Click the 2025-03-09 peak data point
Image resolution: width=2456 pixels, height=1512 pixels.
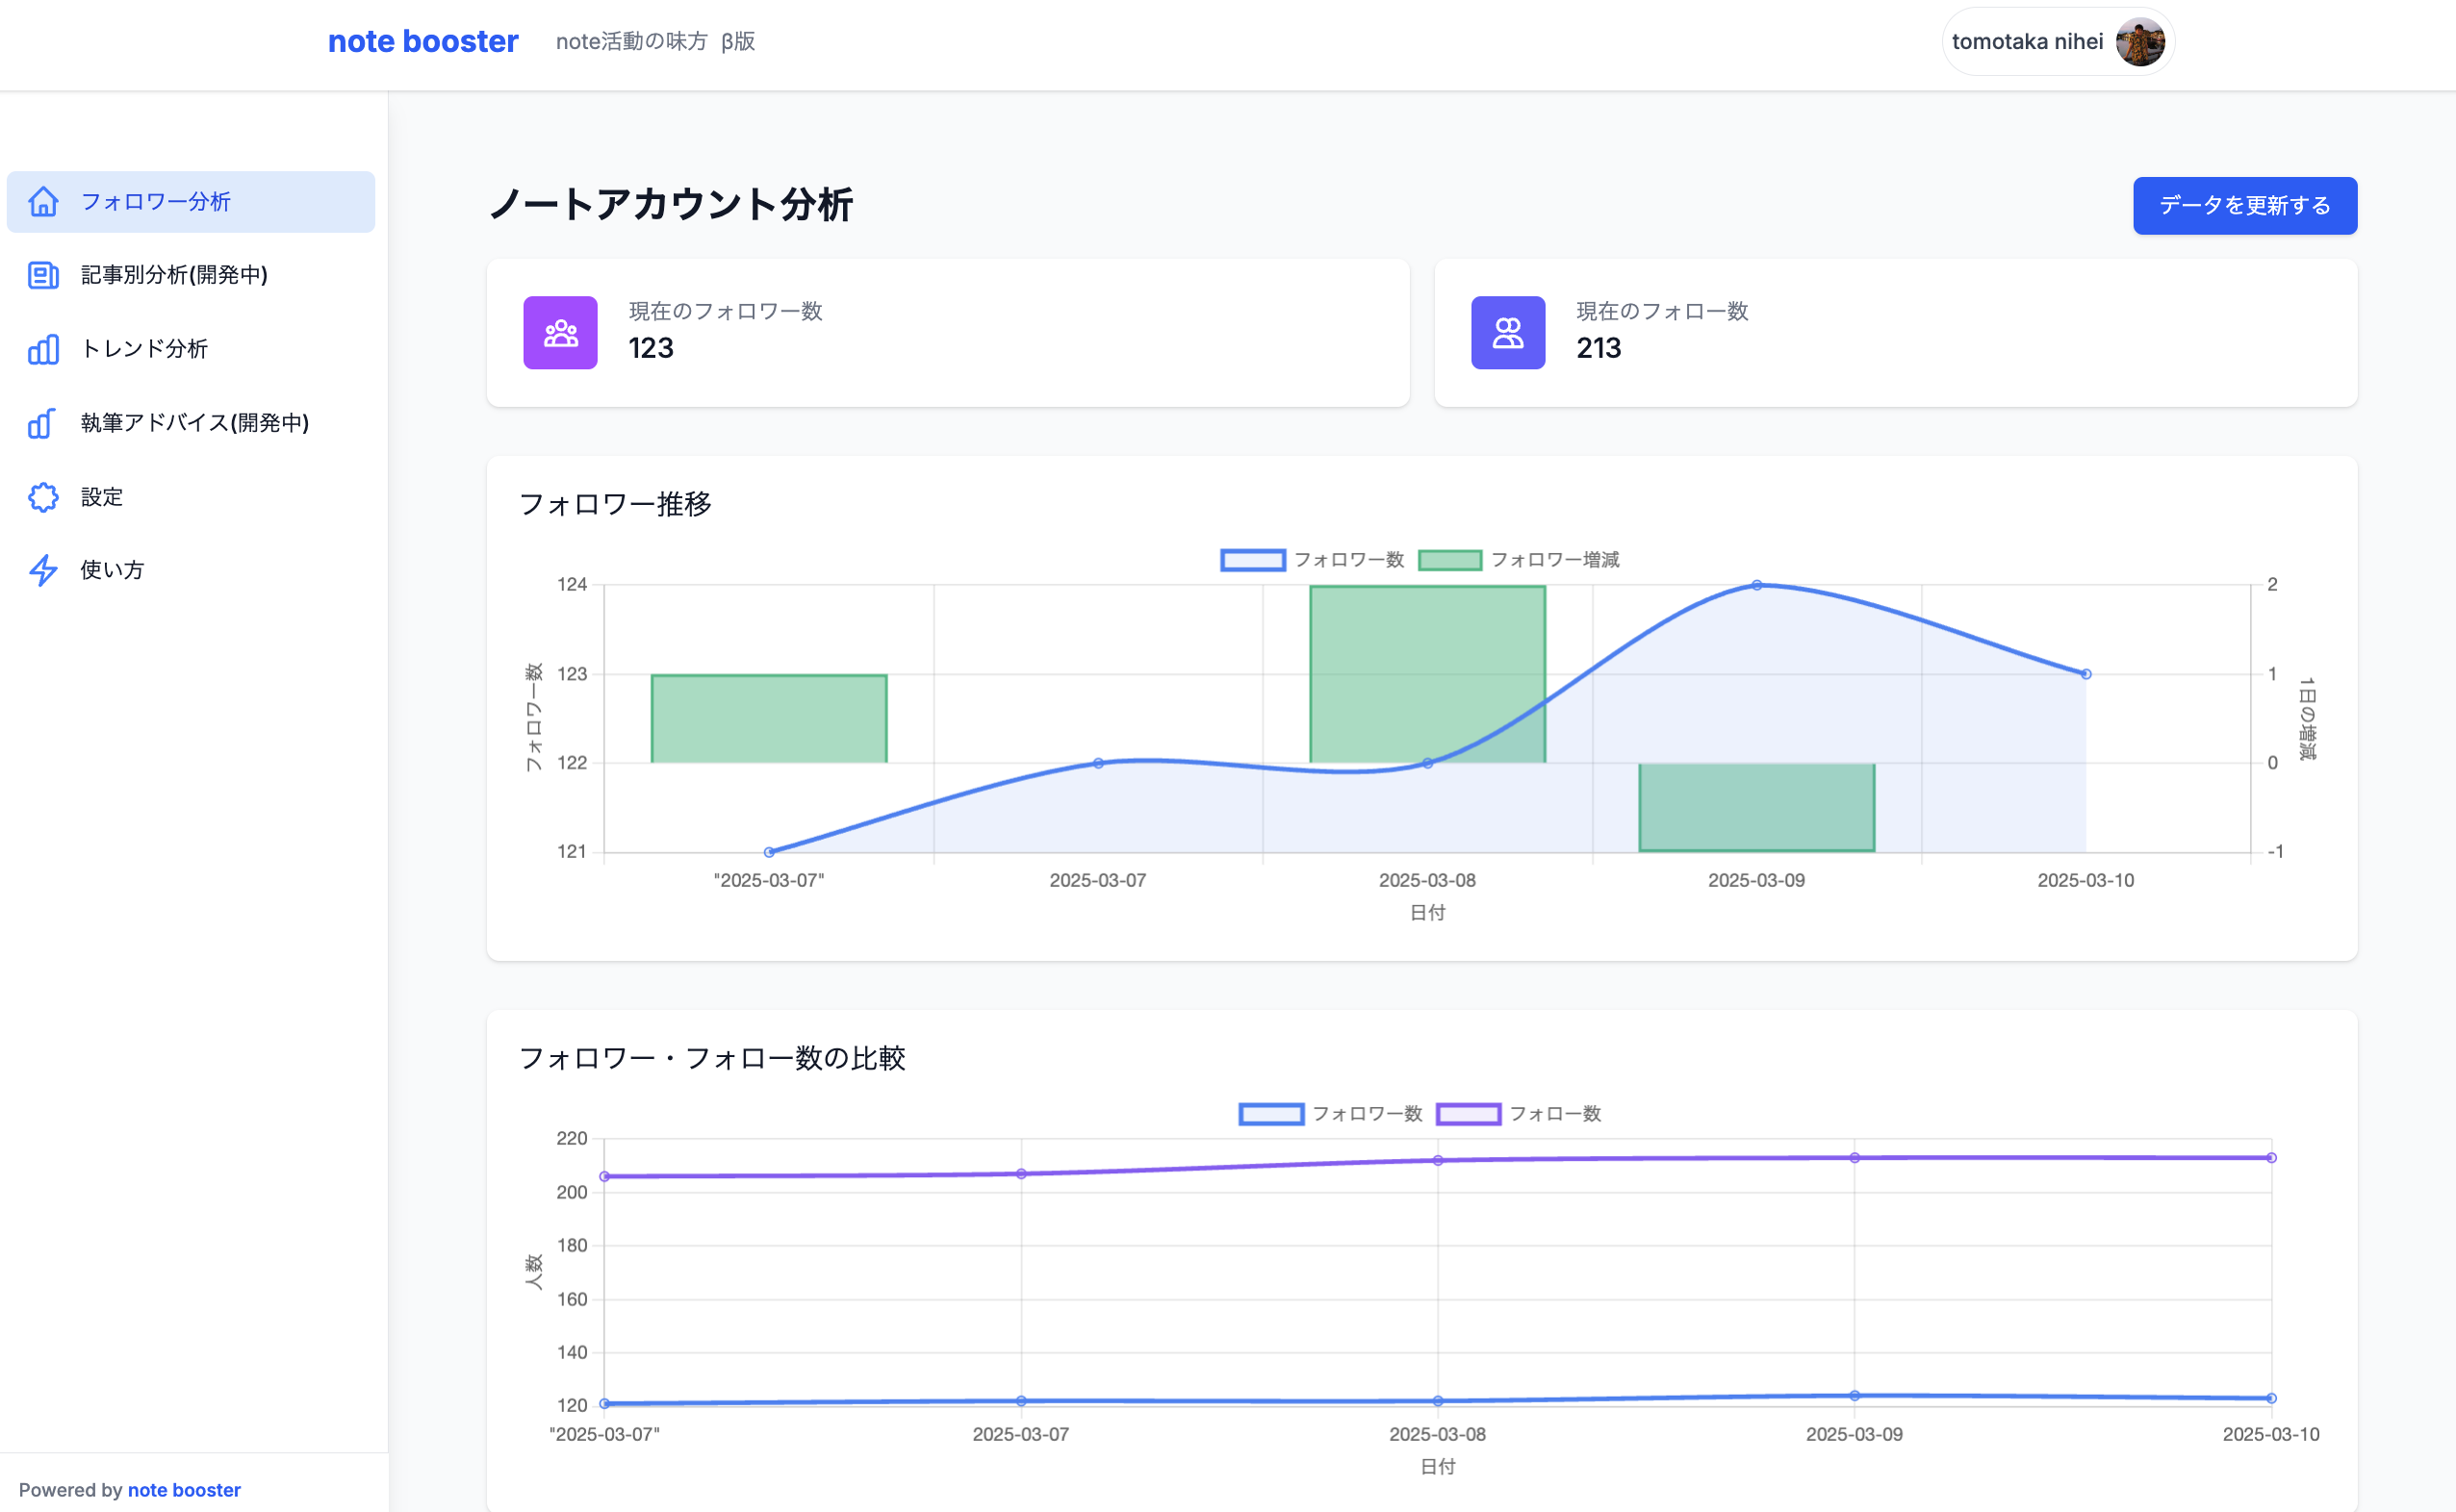1756,585
